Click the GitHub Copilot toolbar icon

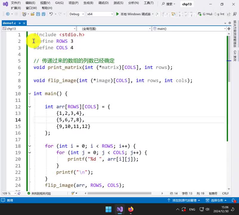pos(200,14)
